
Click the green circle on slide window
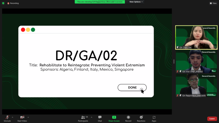tap(33, 30)
